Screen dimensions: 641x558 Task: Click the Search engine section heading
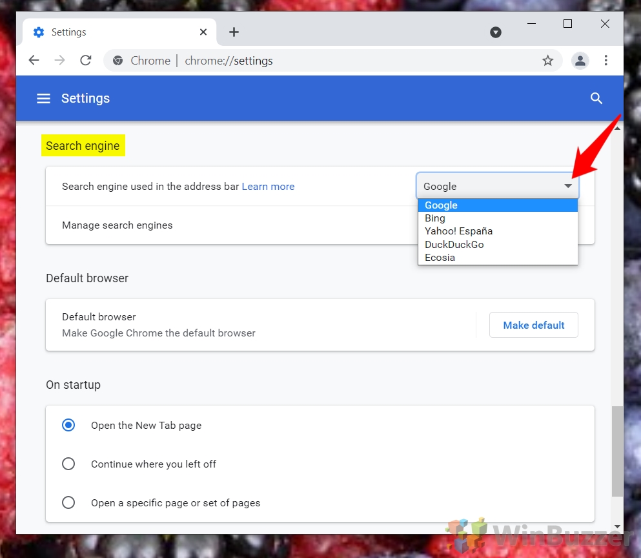coord(83,146)
